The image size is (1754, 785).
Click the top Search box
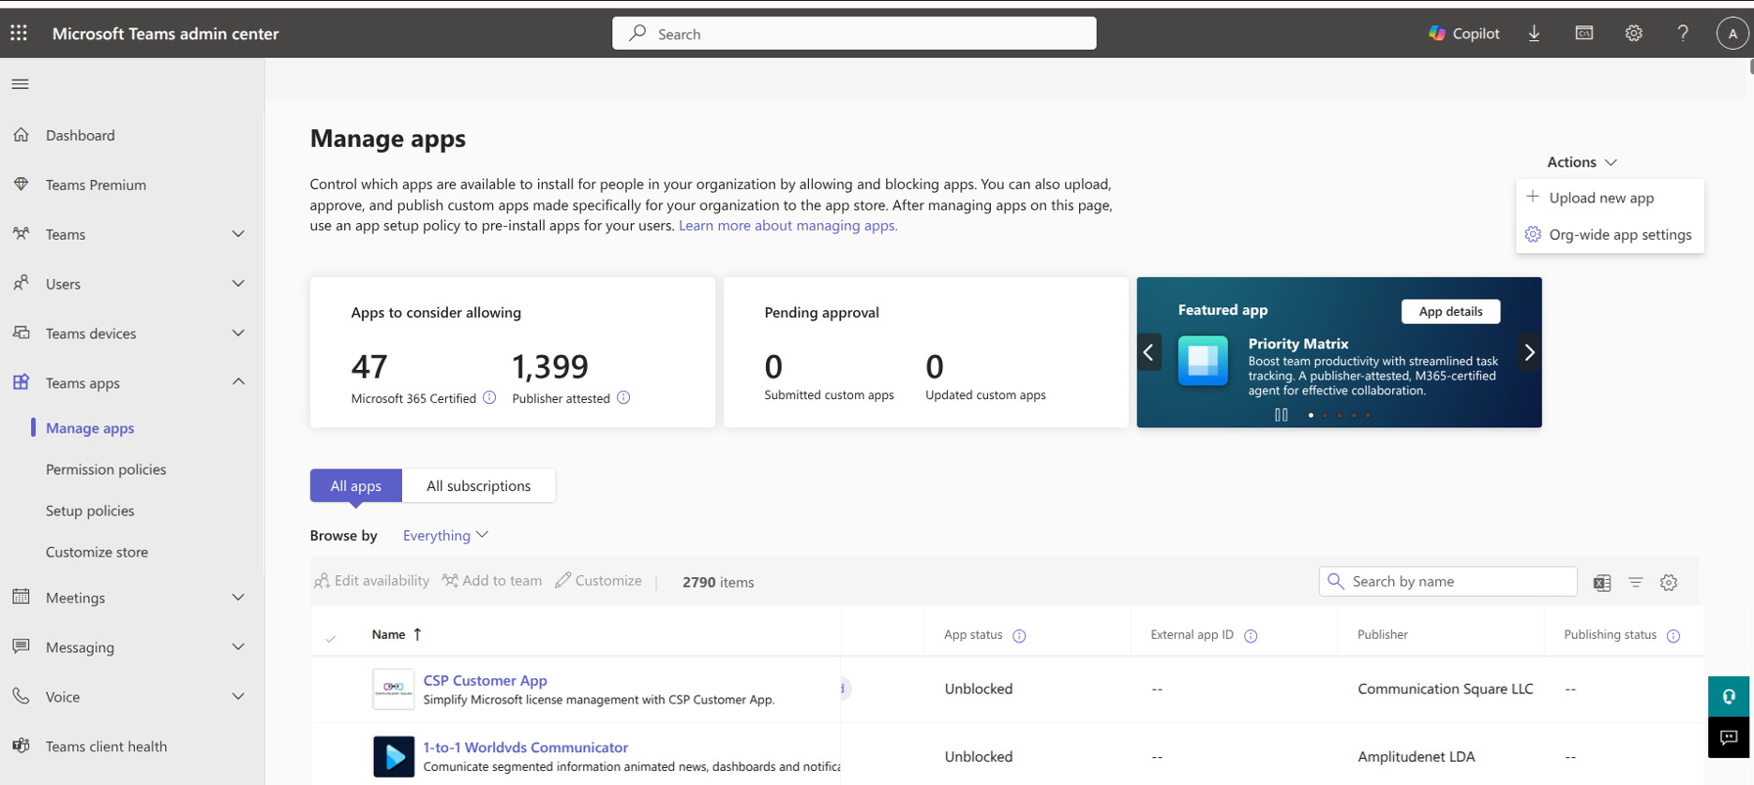pos(854,34)
